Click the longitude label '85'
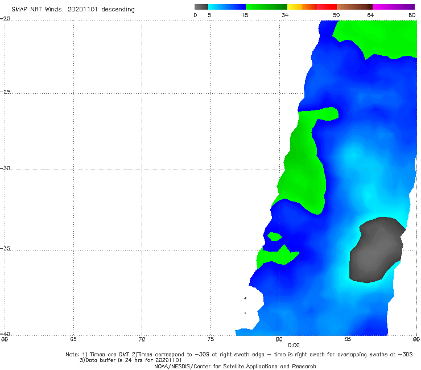 [348, 339]
